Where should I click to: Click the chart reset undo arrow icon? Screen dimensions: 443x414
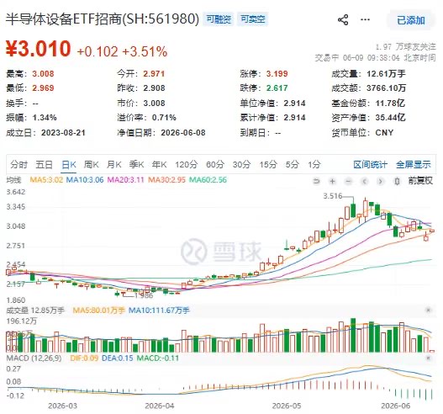316,181
